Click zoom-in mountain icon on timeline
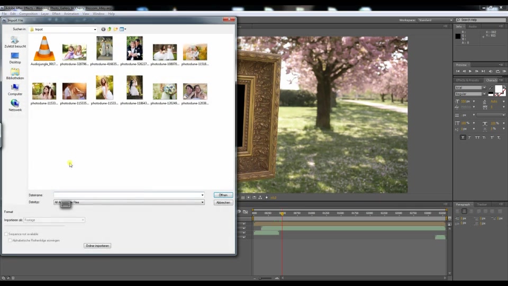The width and height of the screenshot is (508, 286). (x=277, y=278)
